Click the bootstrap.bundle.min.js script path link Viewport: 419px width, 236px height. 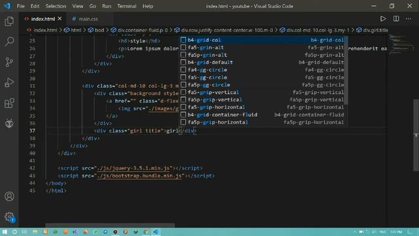(139, 176)
